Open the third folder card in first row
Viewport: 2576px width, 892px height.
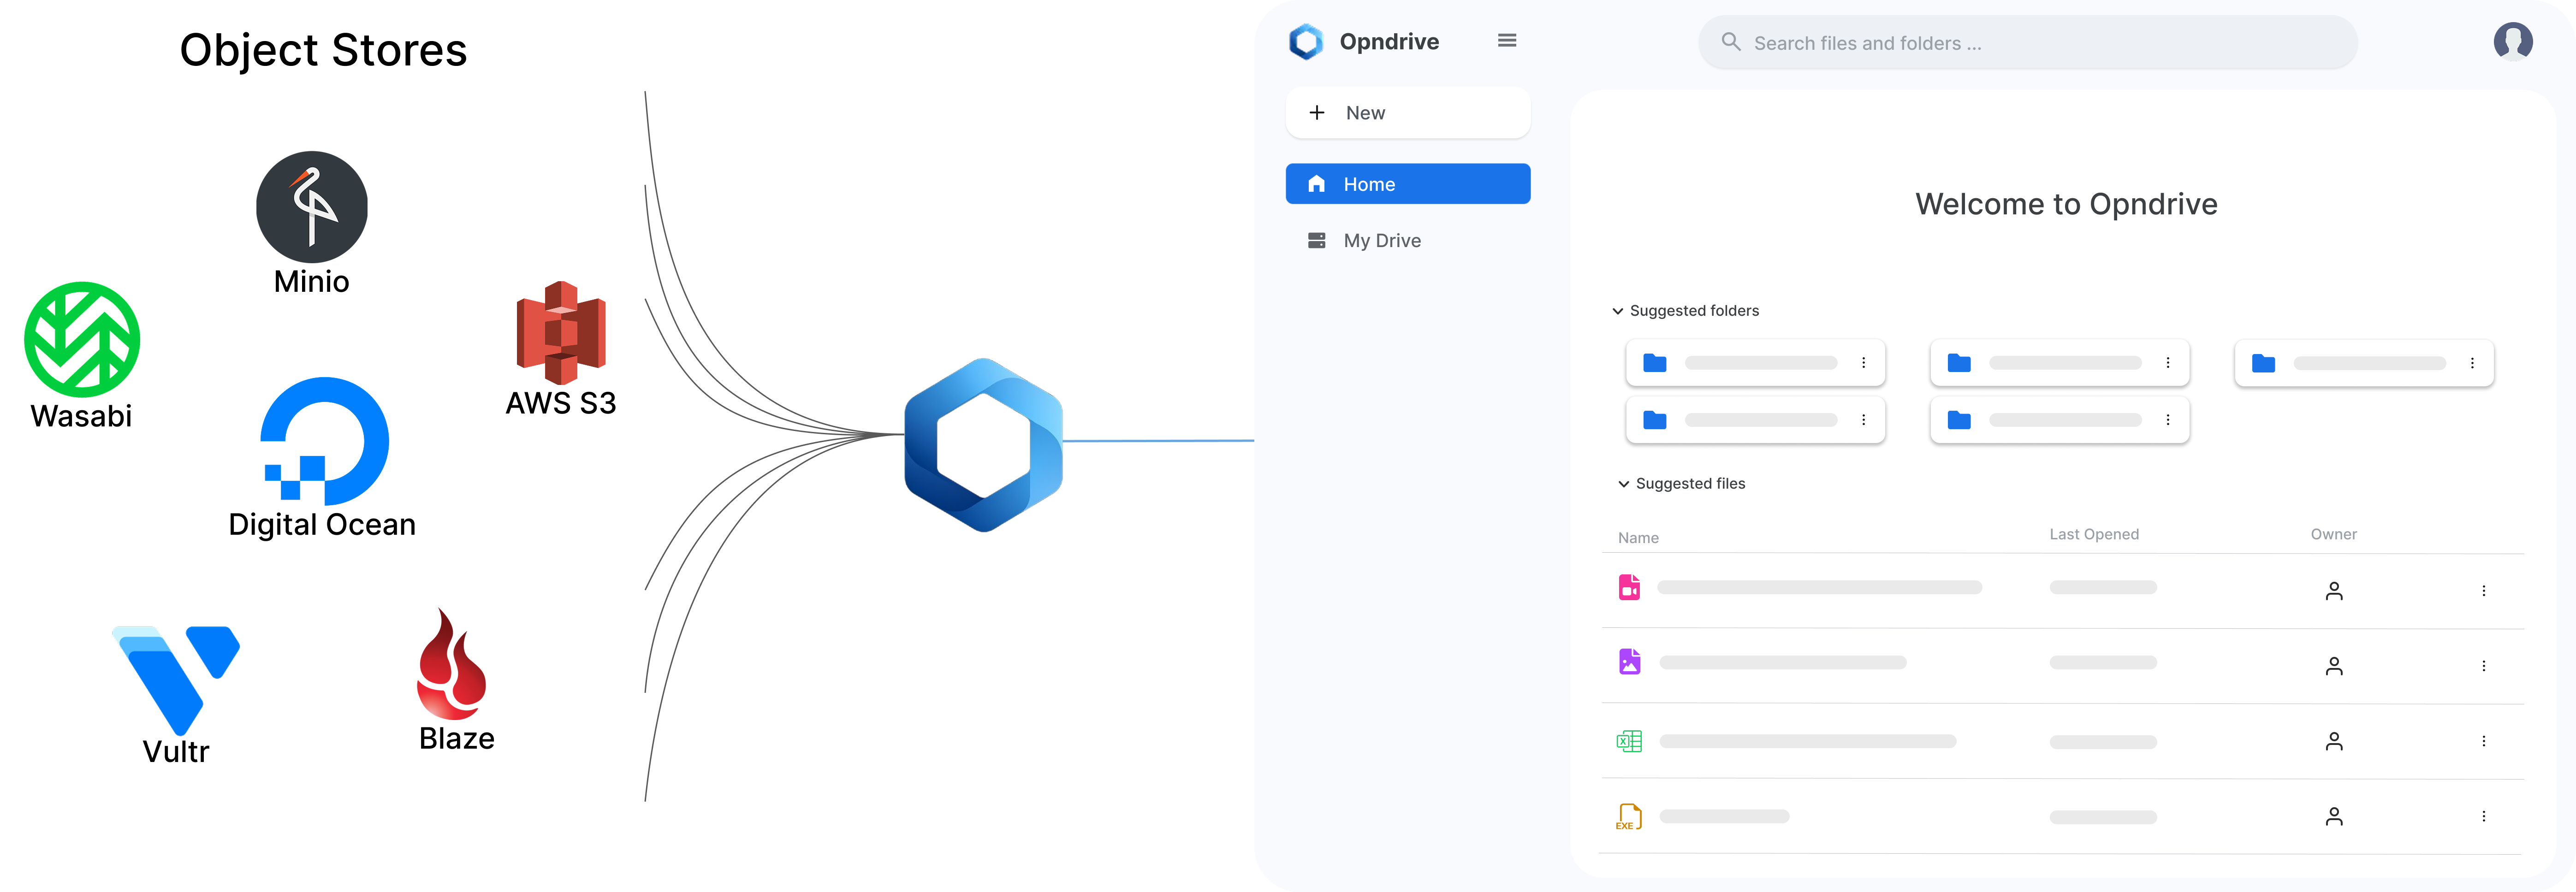tap(2363, 363)
